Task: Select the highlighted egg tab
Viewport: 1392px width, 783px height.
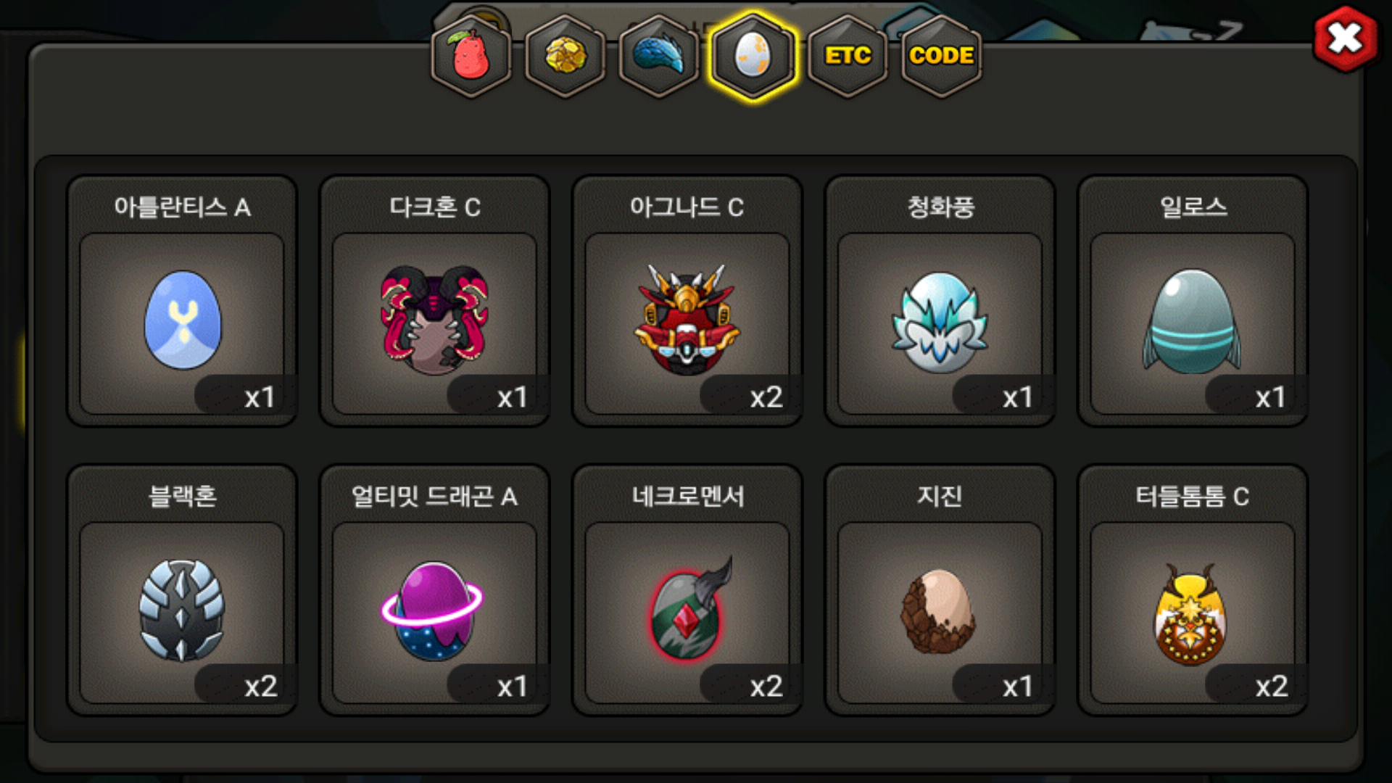Action: coord(753,56)
